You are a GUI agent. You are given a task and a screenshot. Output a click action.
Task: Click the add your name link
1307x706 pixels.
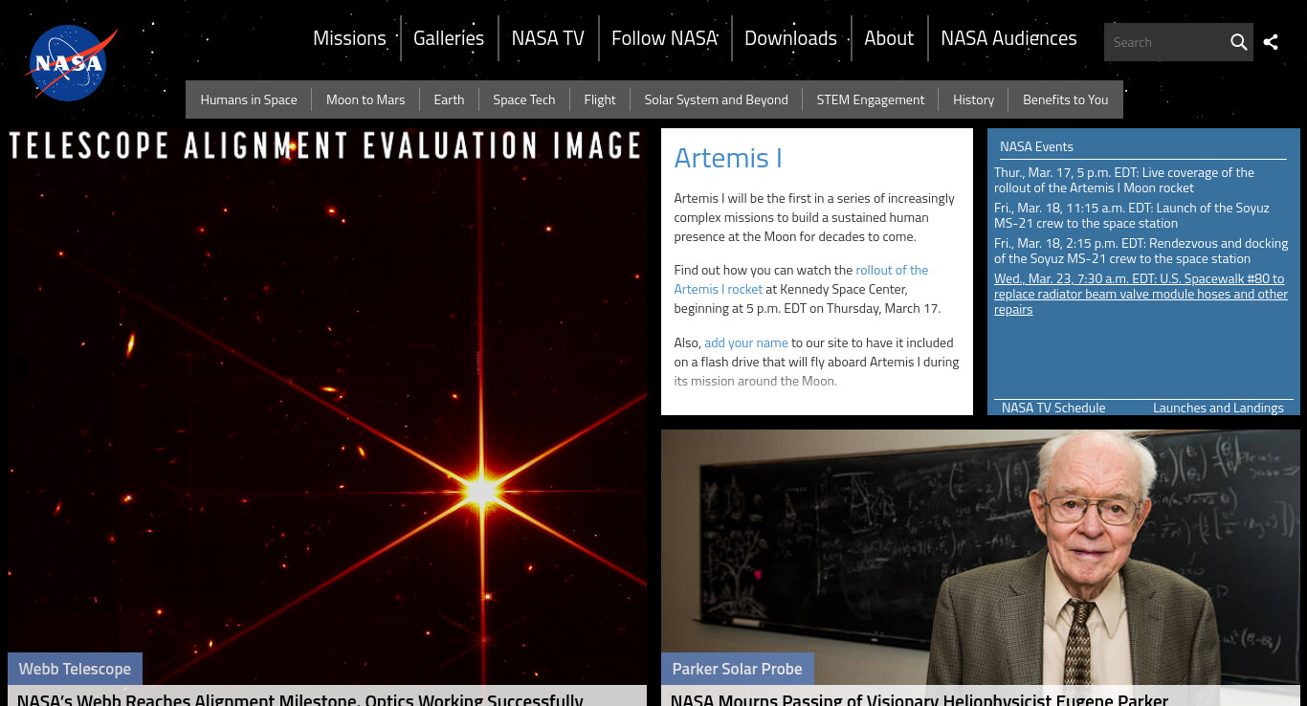pos(746,342)
